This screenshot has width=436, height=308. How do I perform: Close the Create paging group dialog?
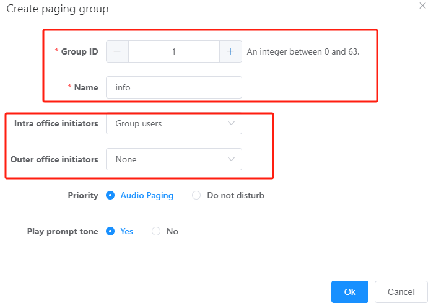(x=422, y=6)
